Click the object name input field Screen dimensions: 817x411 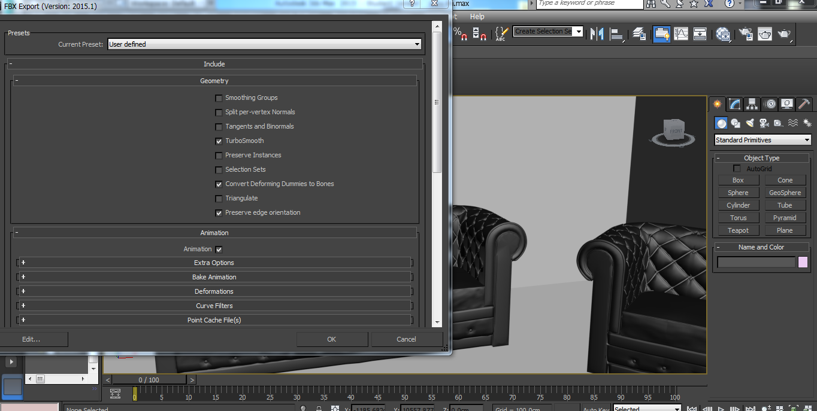click(756, 262)
